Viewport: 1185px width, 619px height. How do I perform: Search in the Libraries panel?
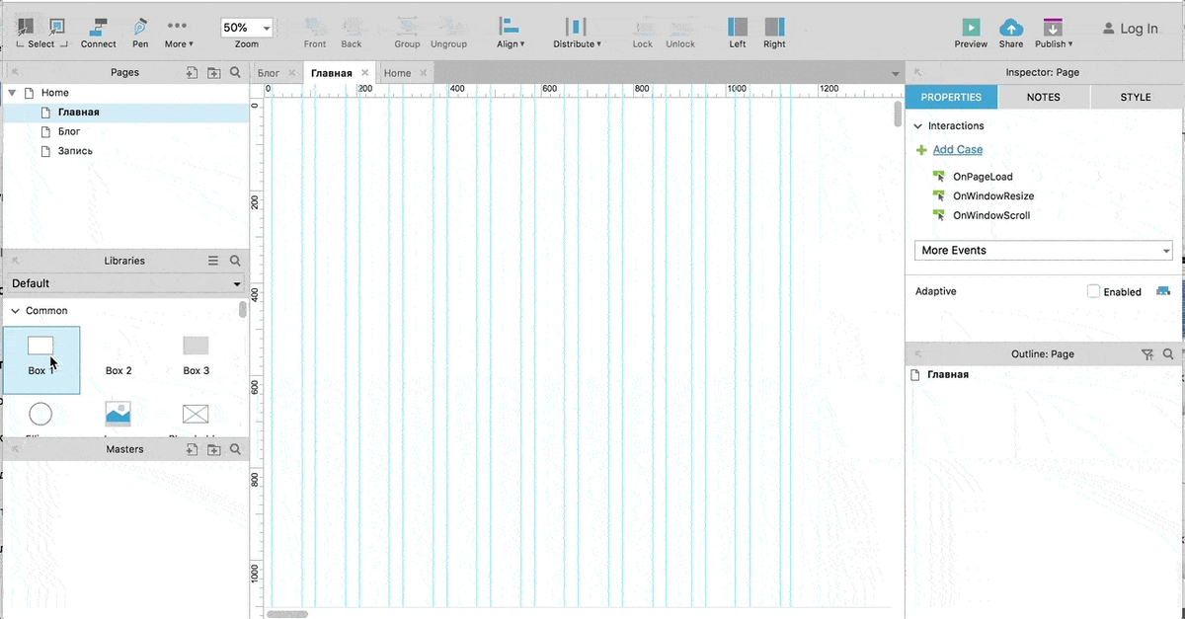pyautogui.click(x=235, y=261)
